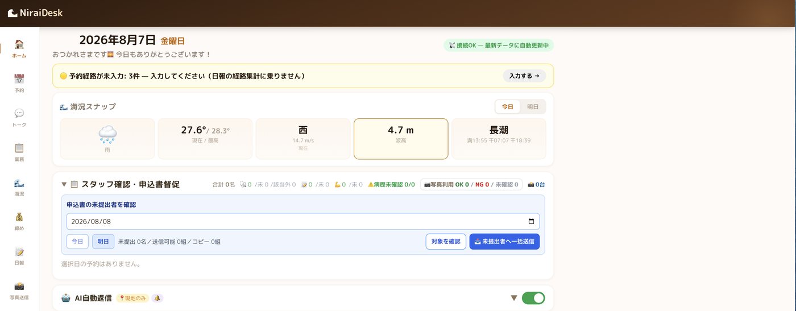Expand the AI自動返信 section arrow
The image size is (796, 311).
(x=514, y=298)
